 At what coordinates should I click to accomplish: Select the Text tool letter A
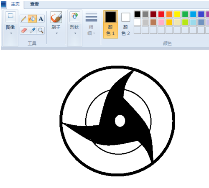coord(41,19)
